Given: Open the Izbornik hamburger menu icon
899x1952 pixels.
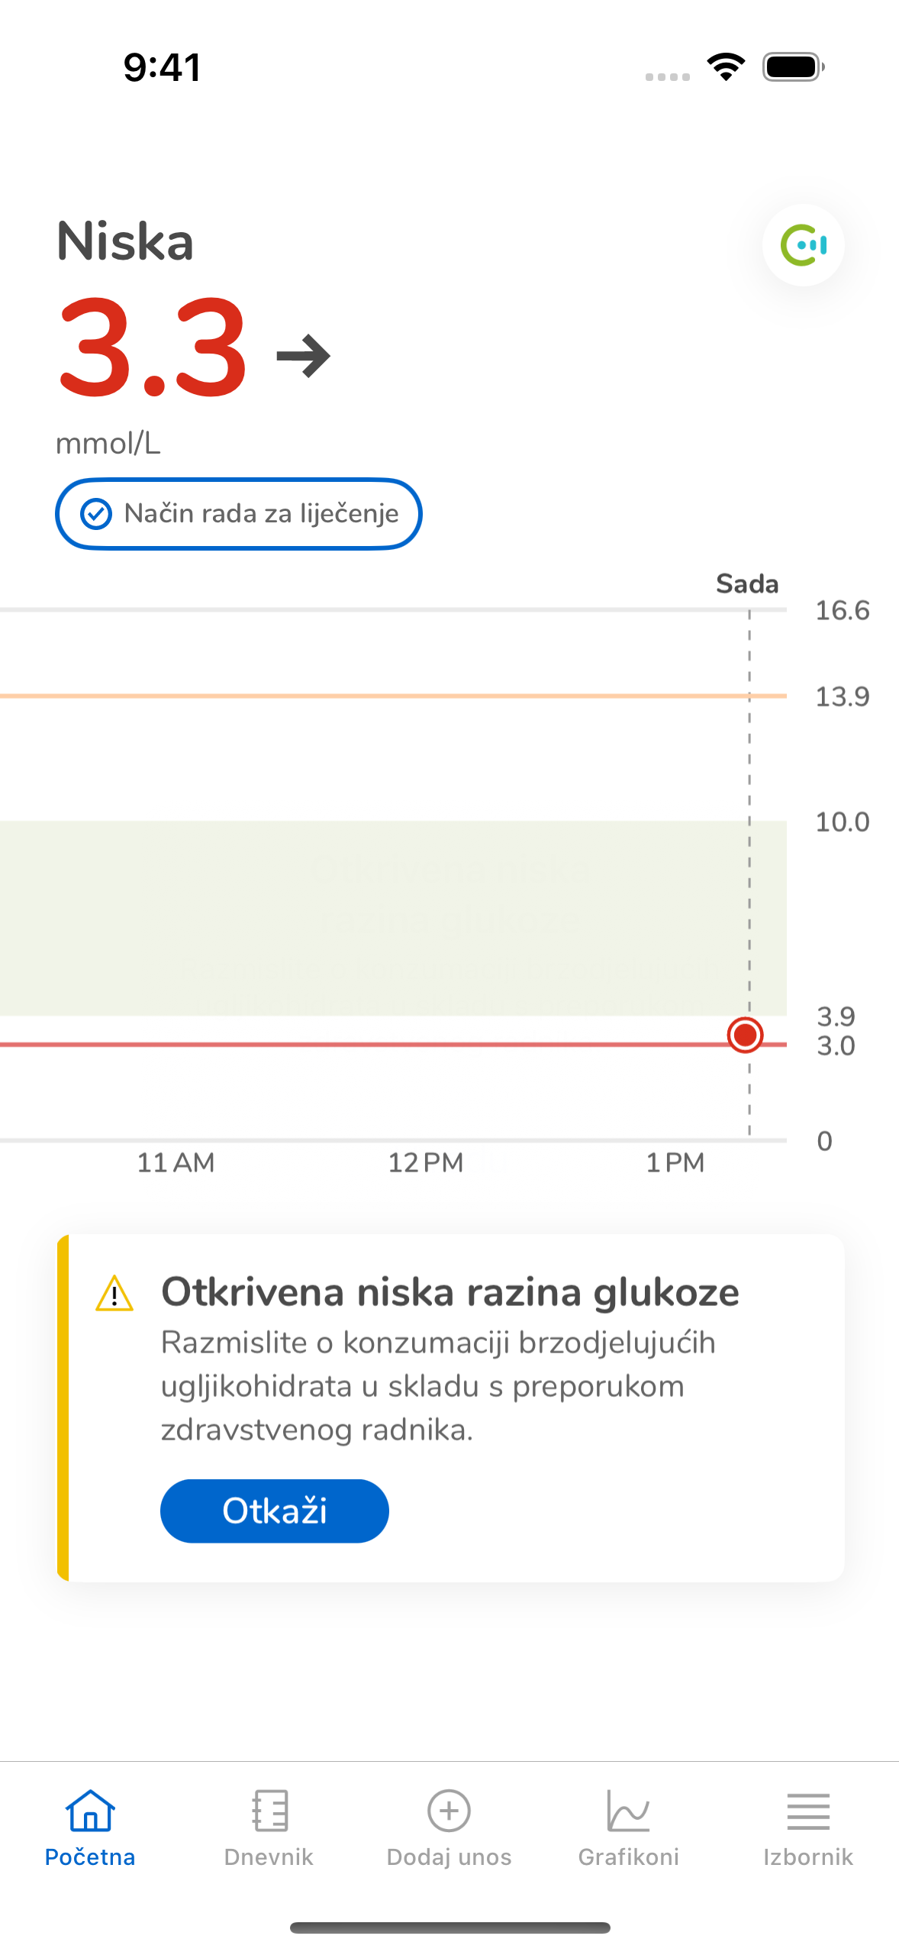Looking at the screenshot, I should coord(808,1810).
